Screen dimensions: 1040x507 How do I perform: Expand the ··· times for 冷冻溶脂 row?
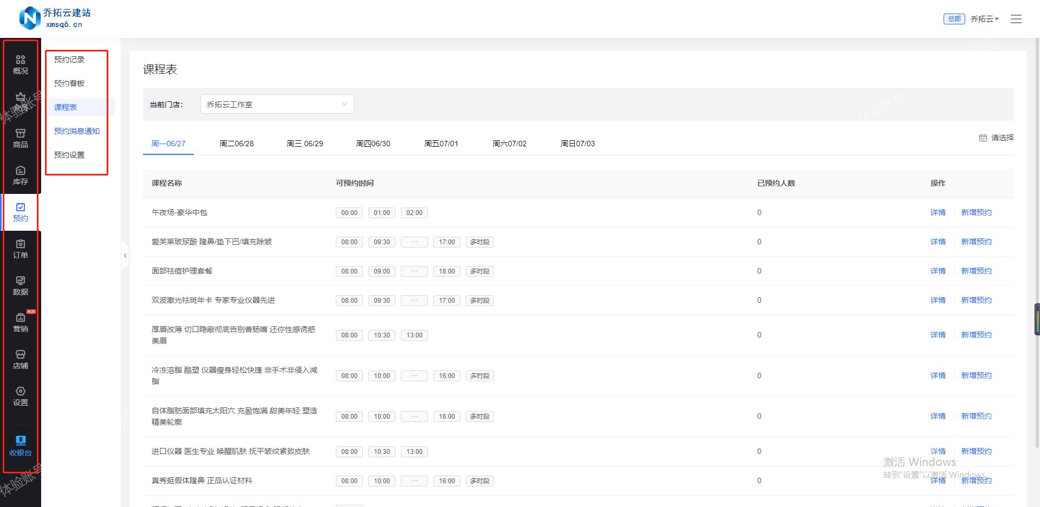[x=414, y=376]
